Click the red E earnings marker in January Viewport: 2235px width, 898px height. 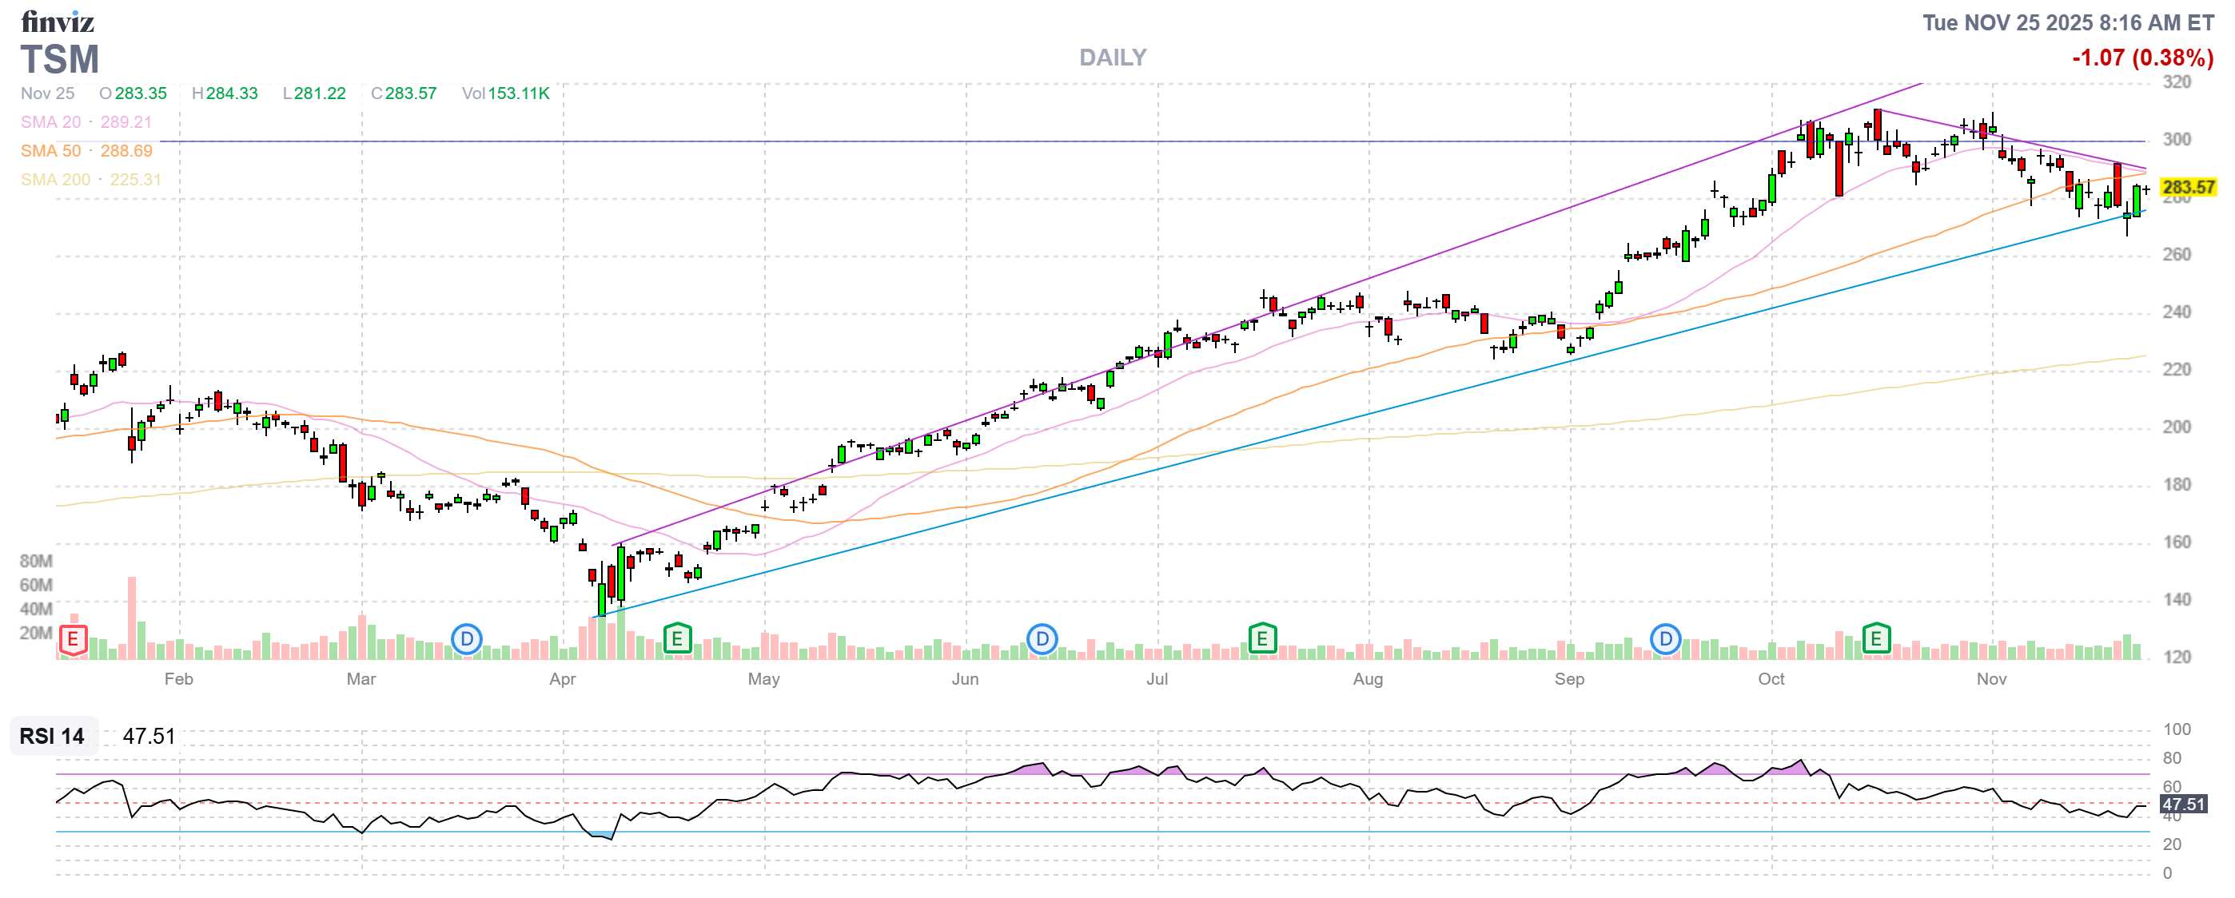(x=72, y=639)
